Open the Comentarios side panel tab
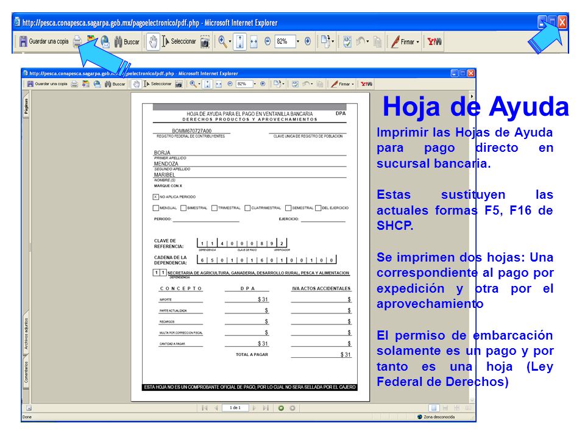The height and width of the screenshot is (439, 585). coord(26,372)
